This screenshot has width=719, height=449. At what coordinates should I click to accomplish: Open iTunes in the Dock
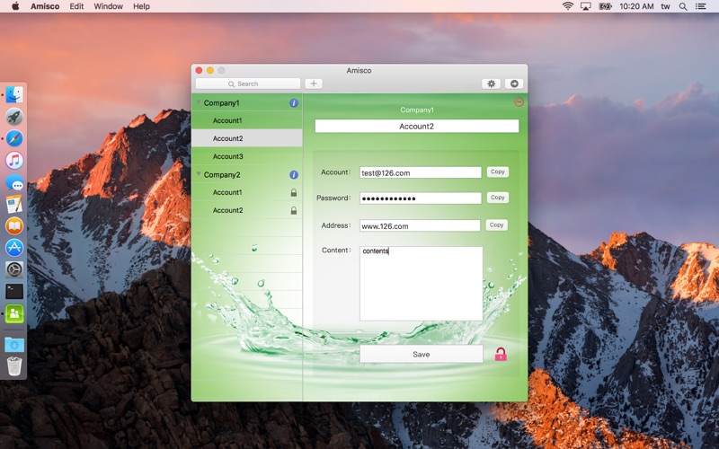tap(14, 161)
